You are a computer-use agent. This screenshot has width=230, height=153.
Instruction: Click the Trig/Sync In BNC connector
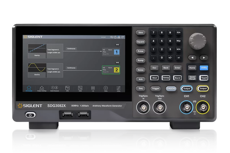pyautogui.click(x=143, y=108)
